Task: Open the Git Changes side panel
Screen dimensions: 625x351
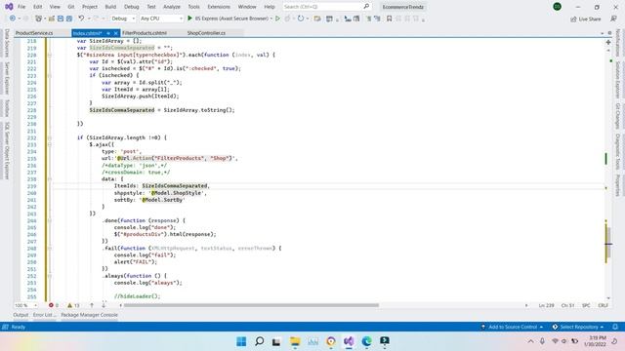Action: pyautogui.click(x=617, y=115)
